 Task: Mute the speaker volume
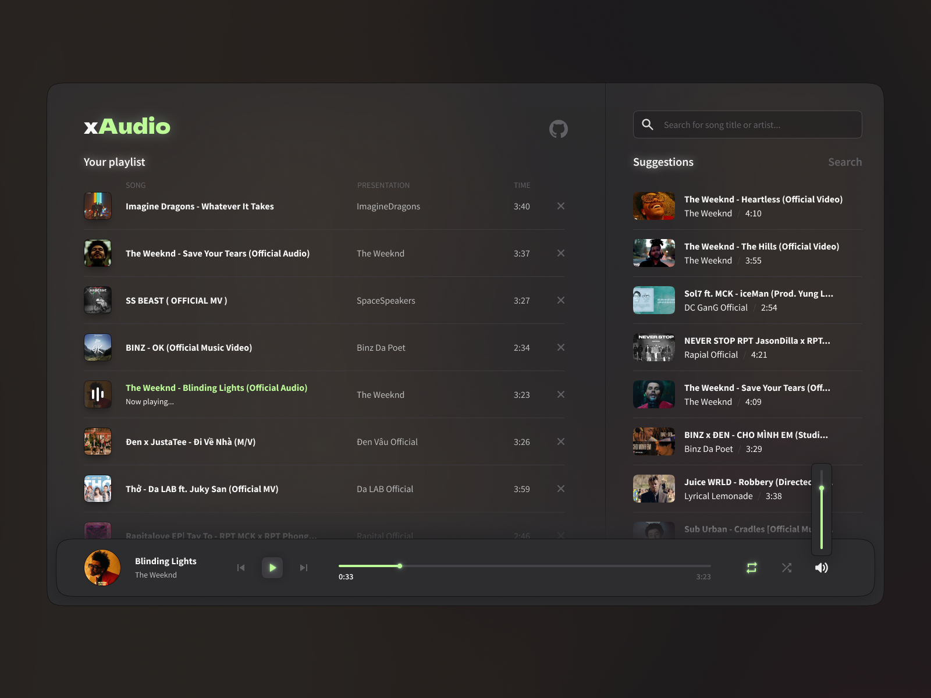(822, 568)
